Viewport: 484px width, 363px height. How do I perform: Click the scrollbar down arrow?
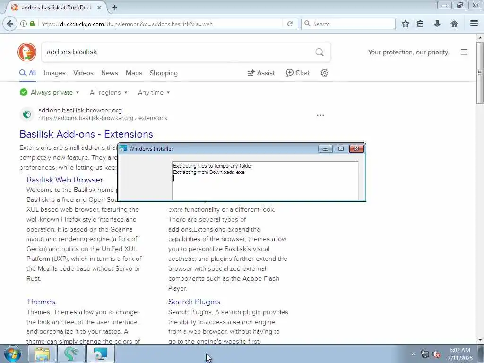click(480, 340)
